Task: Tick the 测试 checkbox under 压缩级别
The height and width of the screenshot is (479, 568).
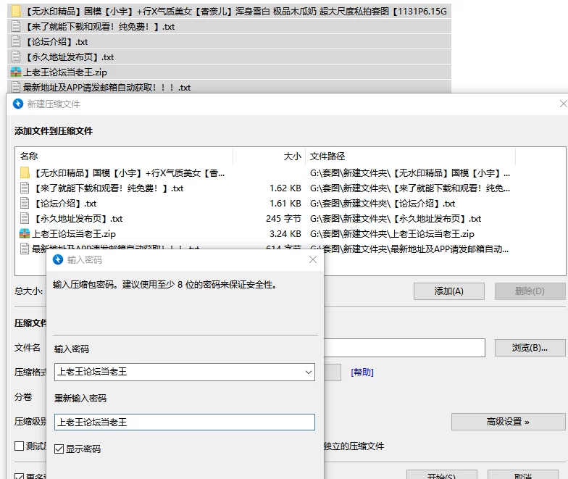Action: click(x=20, y=446)
